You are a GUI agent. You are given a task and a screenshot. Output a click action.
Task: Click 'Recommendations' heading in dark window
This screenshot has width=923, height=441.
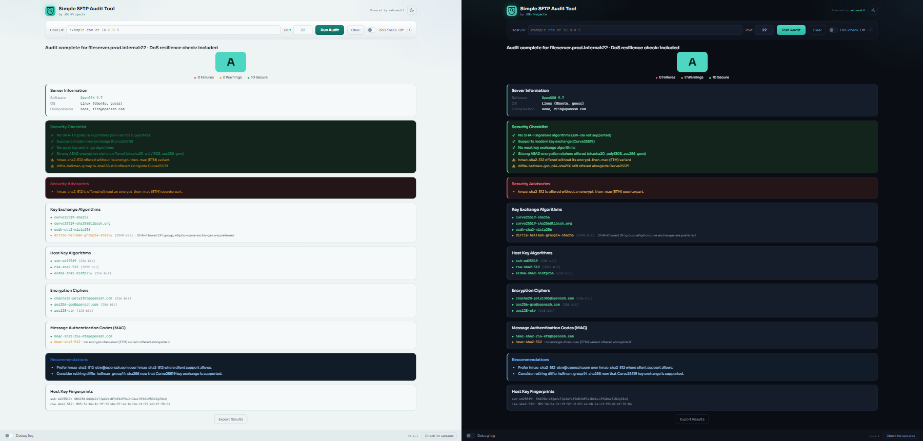pos(530,359)
